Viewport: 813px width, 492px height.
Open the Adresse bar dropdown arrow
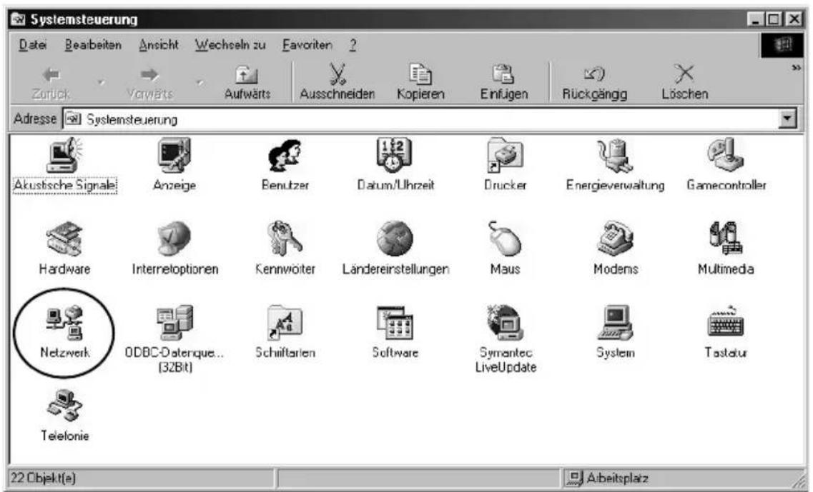787,119
